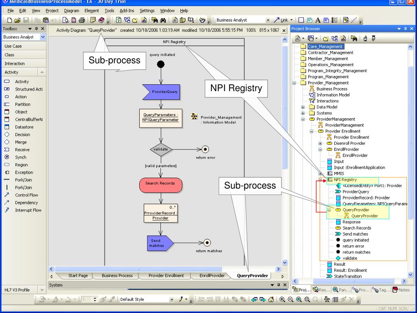Pin the Toolbox panel
This screenshot has height=313, width=417.
coord(36,29)
